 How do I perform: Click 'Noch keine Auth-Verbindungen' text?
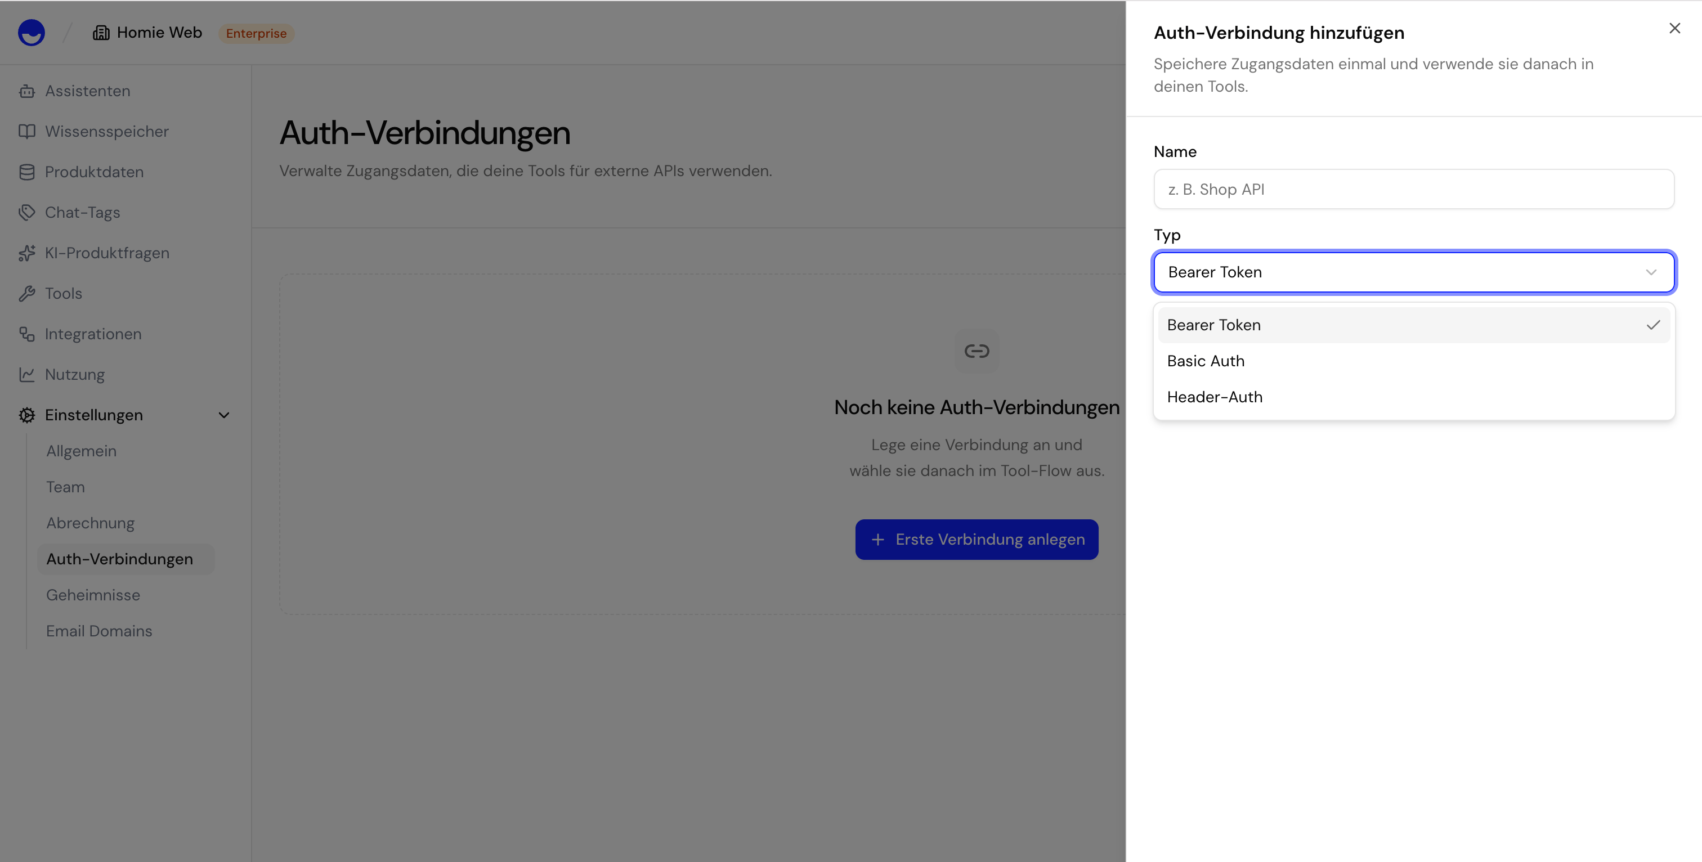coord(977,407)
